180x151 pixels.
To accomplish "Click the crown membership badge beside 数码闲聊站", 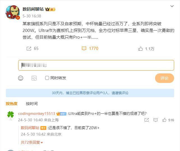I will tap(50, 9).
